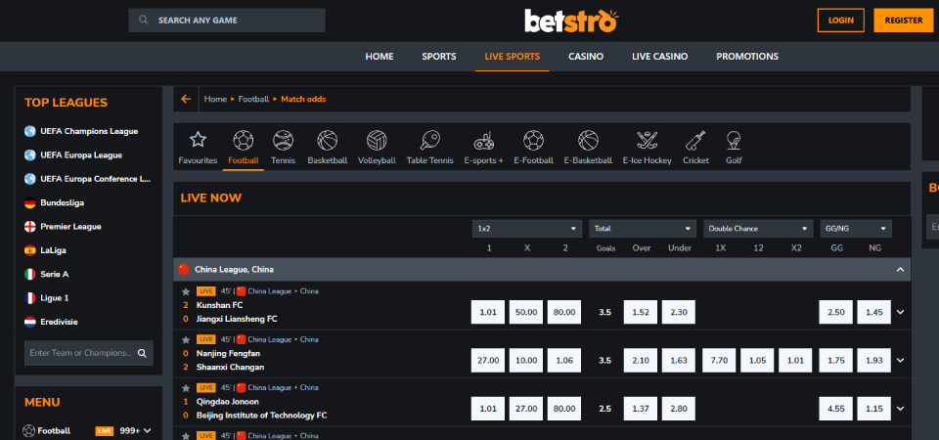Focus the Enter Team or Championship field
939x440 pixels.
click(89, 353)
